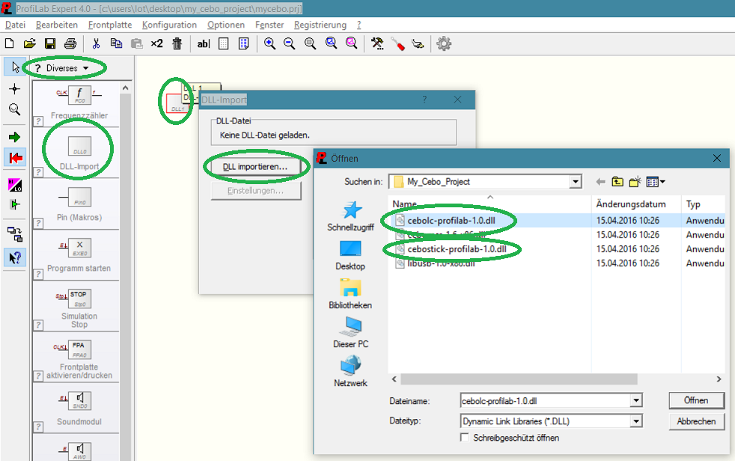Click the horizontal scrollbar in file list
This screenshot has height=461, width=735.
(x=519, y=379)
